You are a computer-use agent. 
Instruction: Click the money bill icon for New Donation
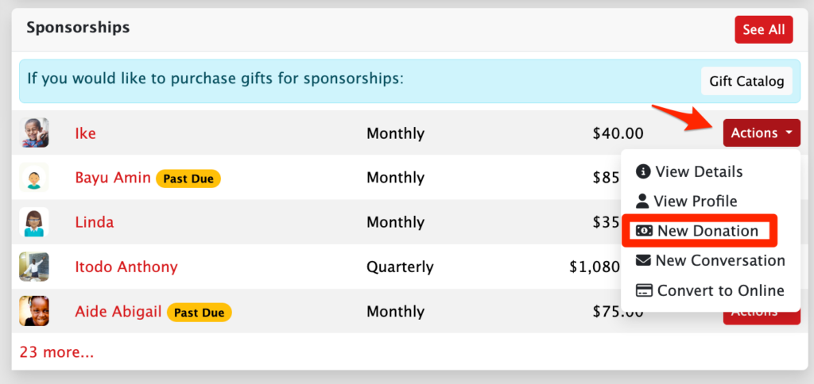644,231
